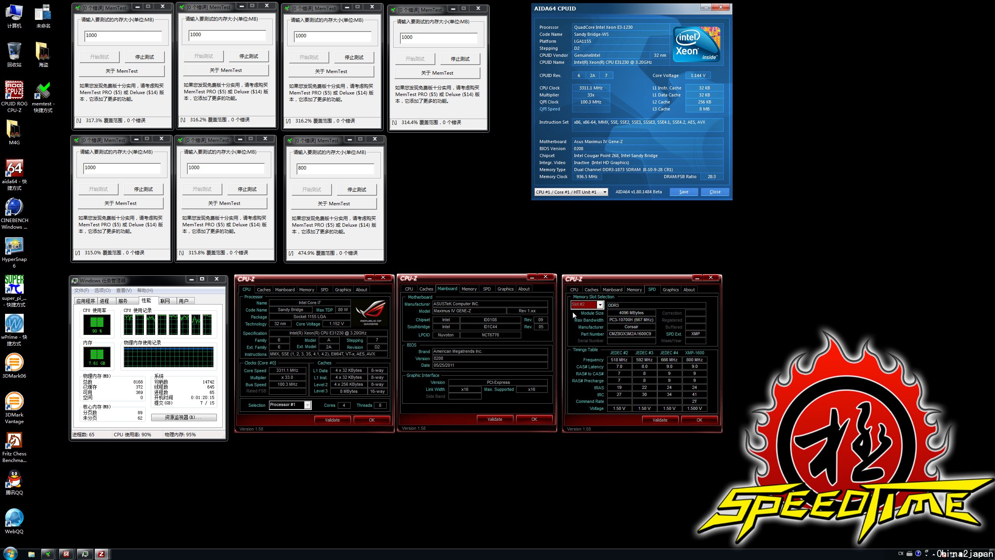Click memory size field in 314.4% MemTest window

[x=438, y=38]
